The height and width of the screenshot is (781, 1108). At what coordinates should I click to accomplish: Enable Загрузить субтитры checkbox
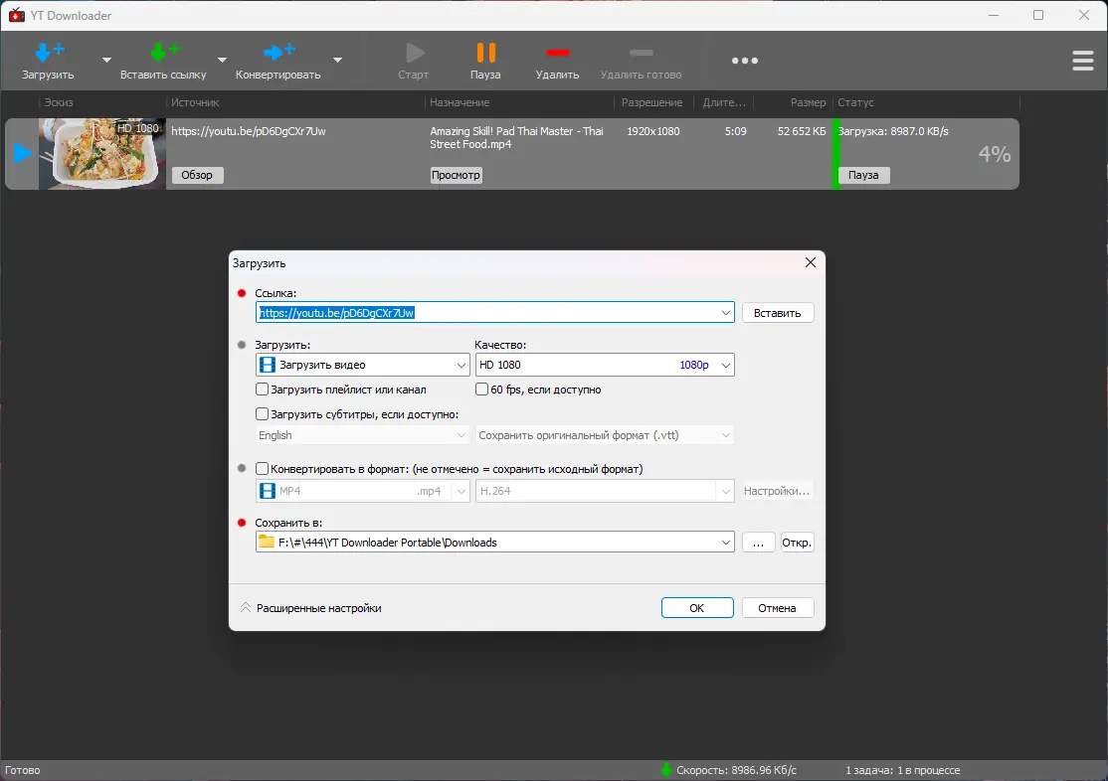[263, 413]
